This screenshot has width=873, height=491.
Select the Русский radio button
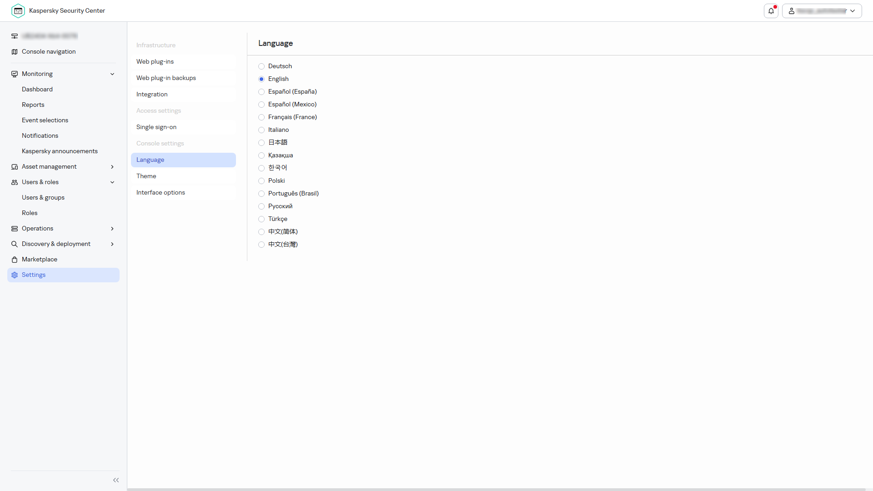tap(261, 206)
